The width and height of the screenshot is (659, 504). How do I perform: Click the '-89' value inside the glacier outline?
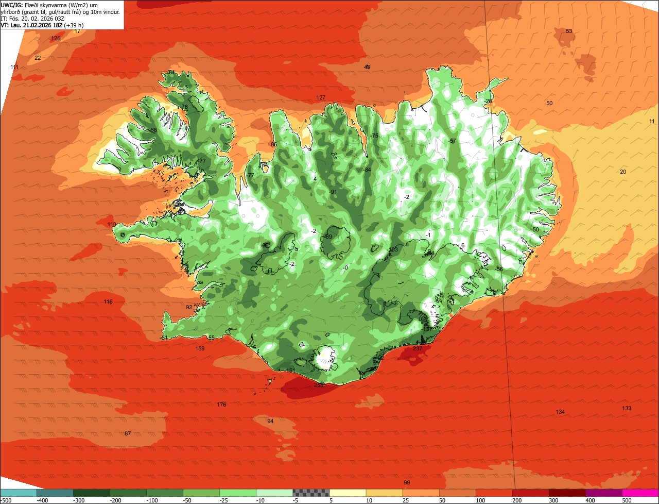[328, 237]
